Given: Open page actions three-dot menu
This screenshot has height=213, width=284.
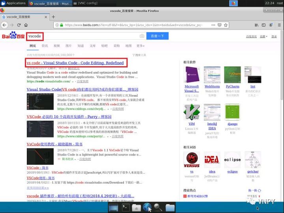Looking at the screenshot, I should click(x=213, y=25).
